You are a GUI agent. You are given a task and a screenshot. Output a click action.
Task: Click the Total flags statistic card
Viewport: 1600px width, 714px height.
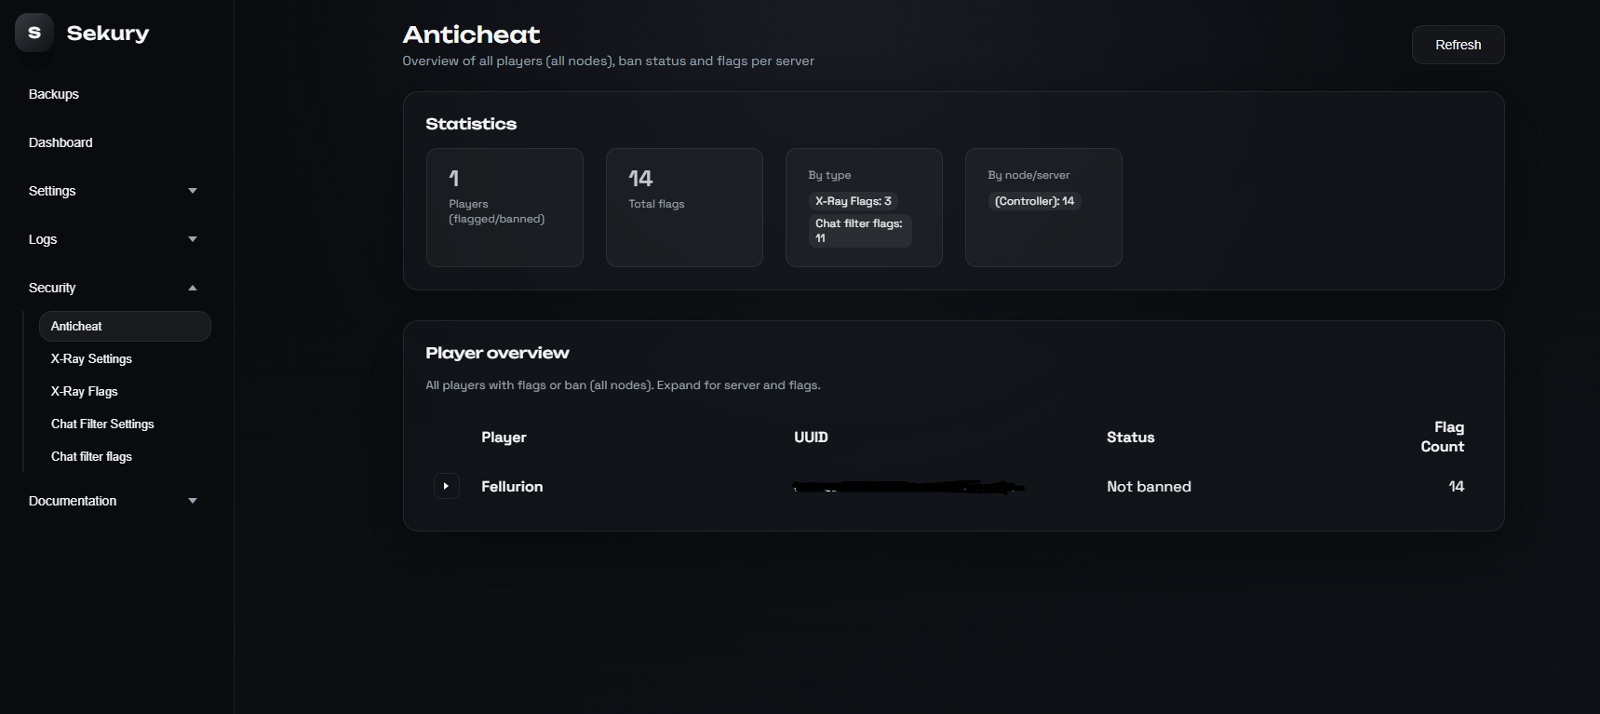pyautogui.click(x=684, y=208)
